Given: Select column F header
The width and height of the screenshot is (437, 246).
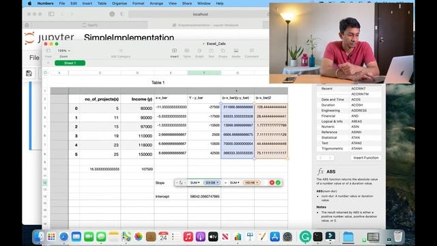Looking at the screenshot, I should 204,73.
